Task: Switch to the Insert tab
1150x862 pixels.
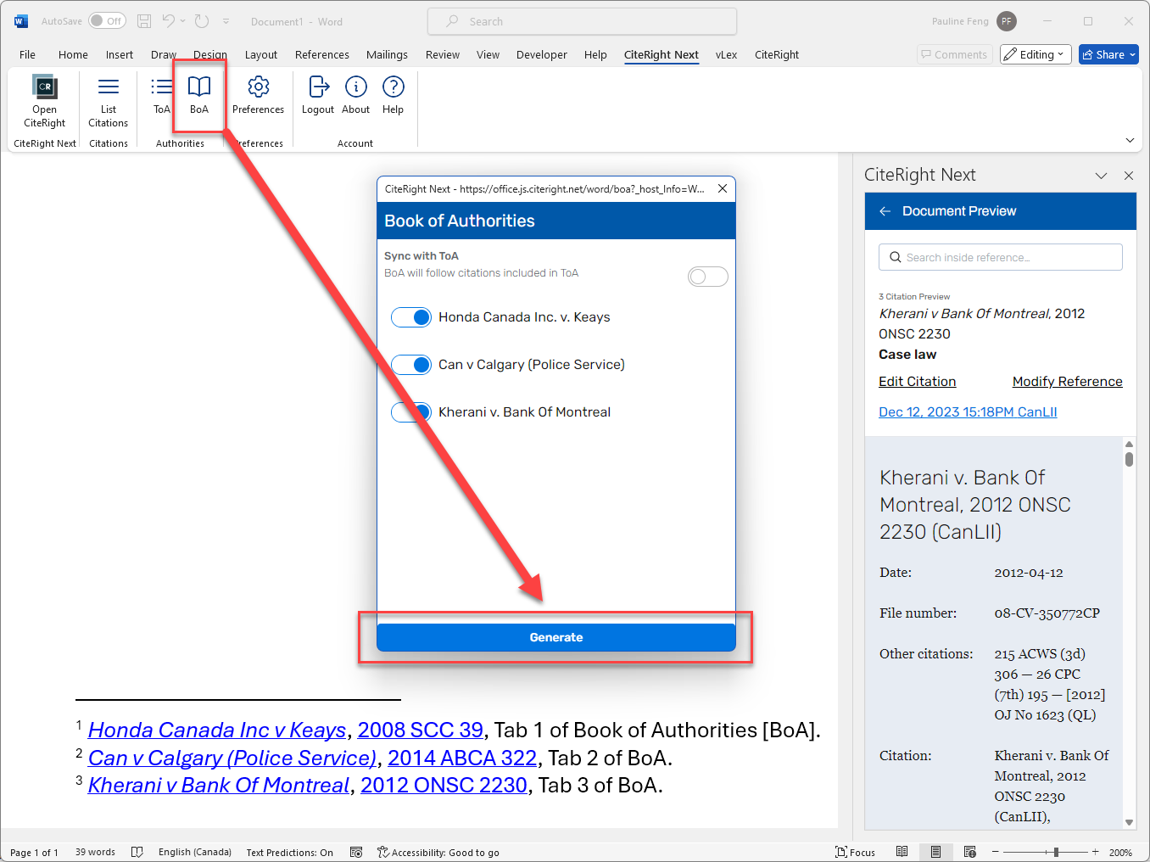Action: [x=120, y=54]
